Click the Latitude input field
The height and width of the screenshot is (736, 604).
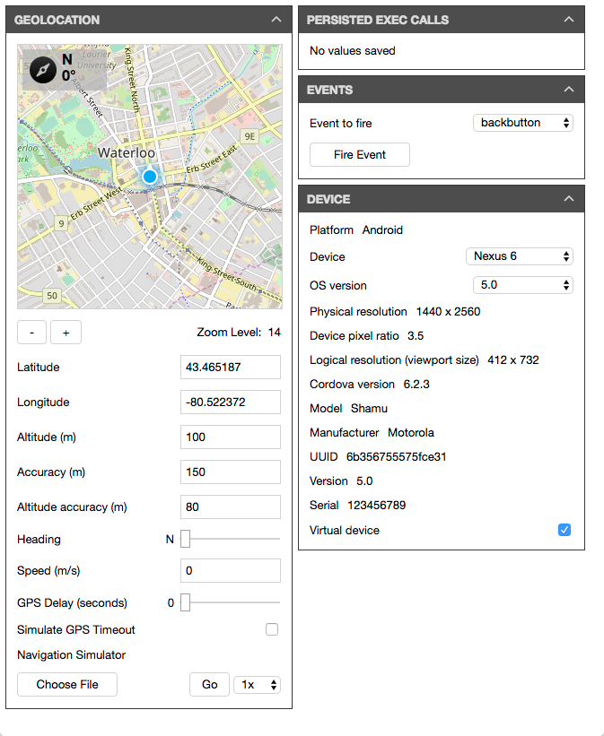pyautogui.click(x=231, y=368)
